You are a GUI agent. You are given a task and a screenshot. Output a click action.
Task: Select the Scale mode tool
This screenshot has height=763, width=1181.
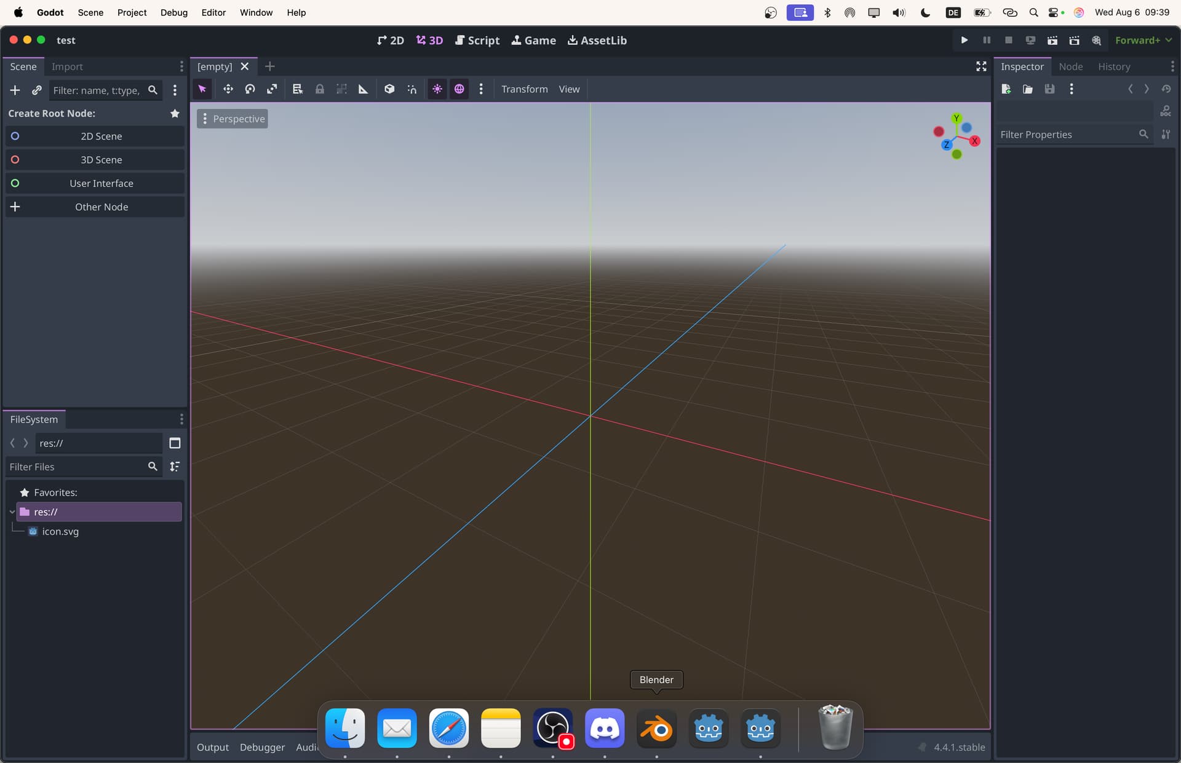272,89
